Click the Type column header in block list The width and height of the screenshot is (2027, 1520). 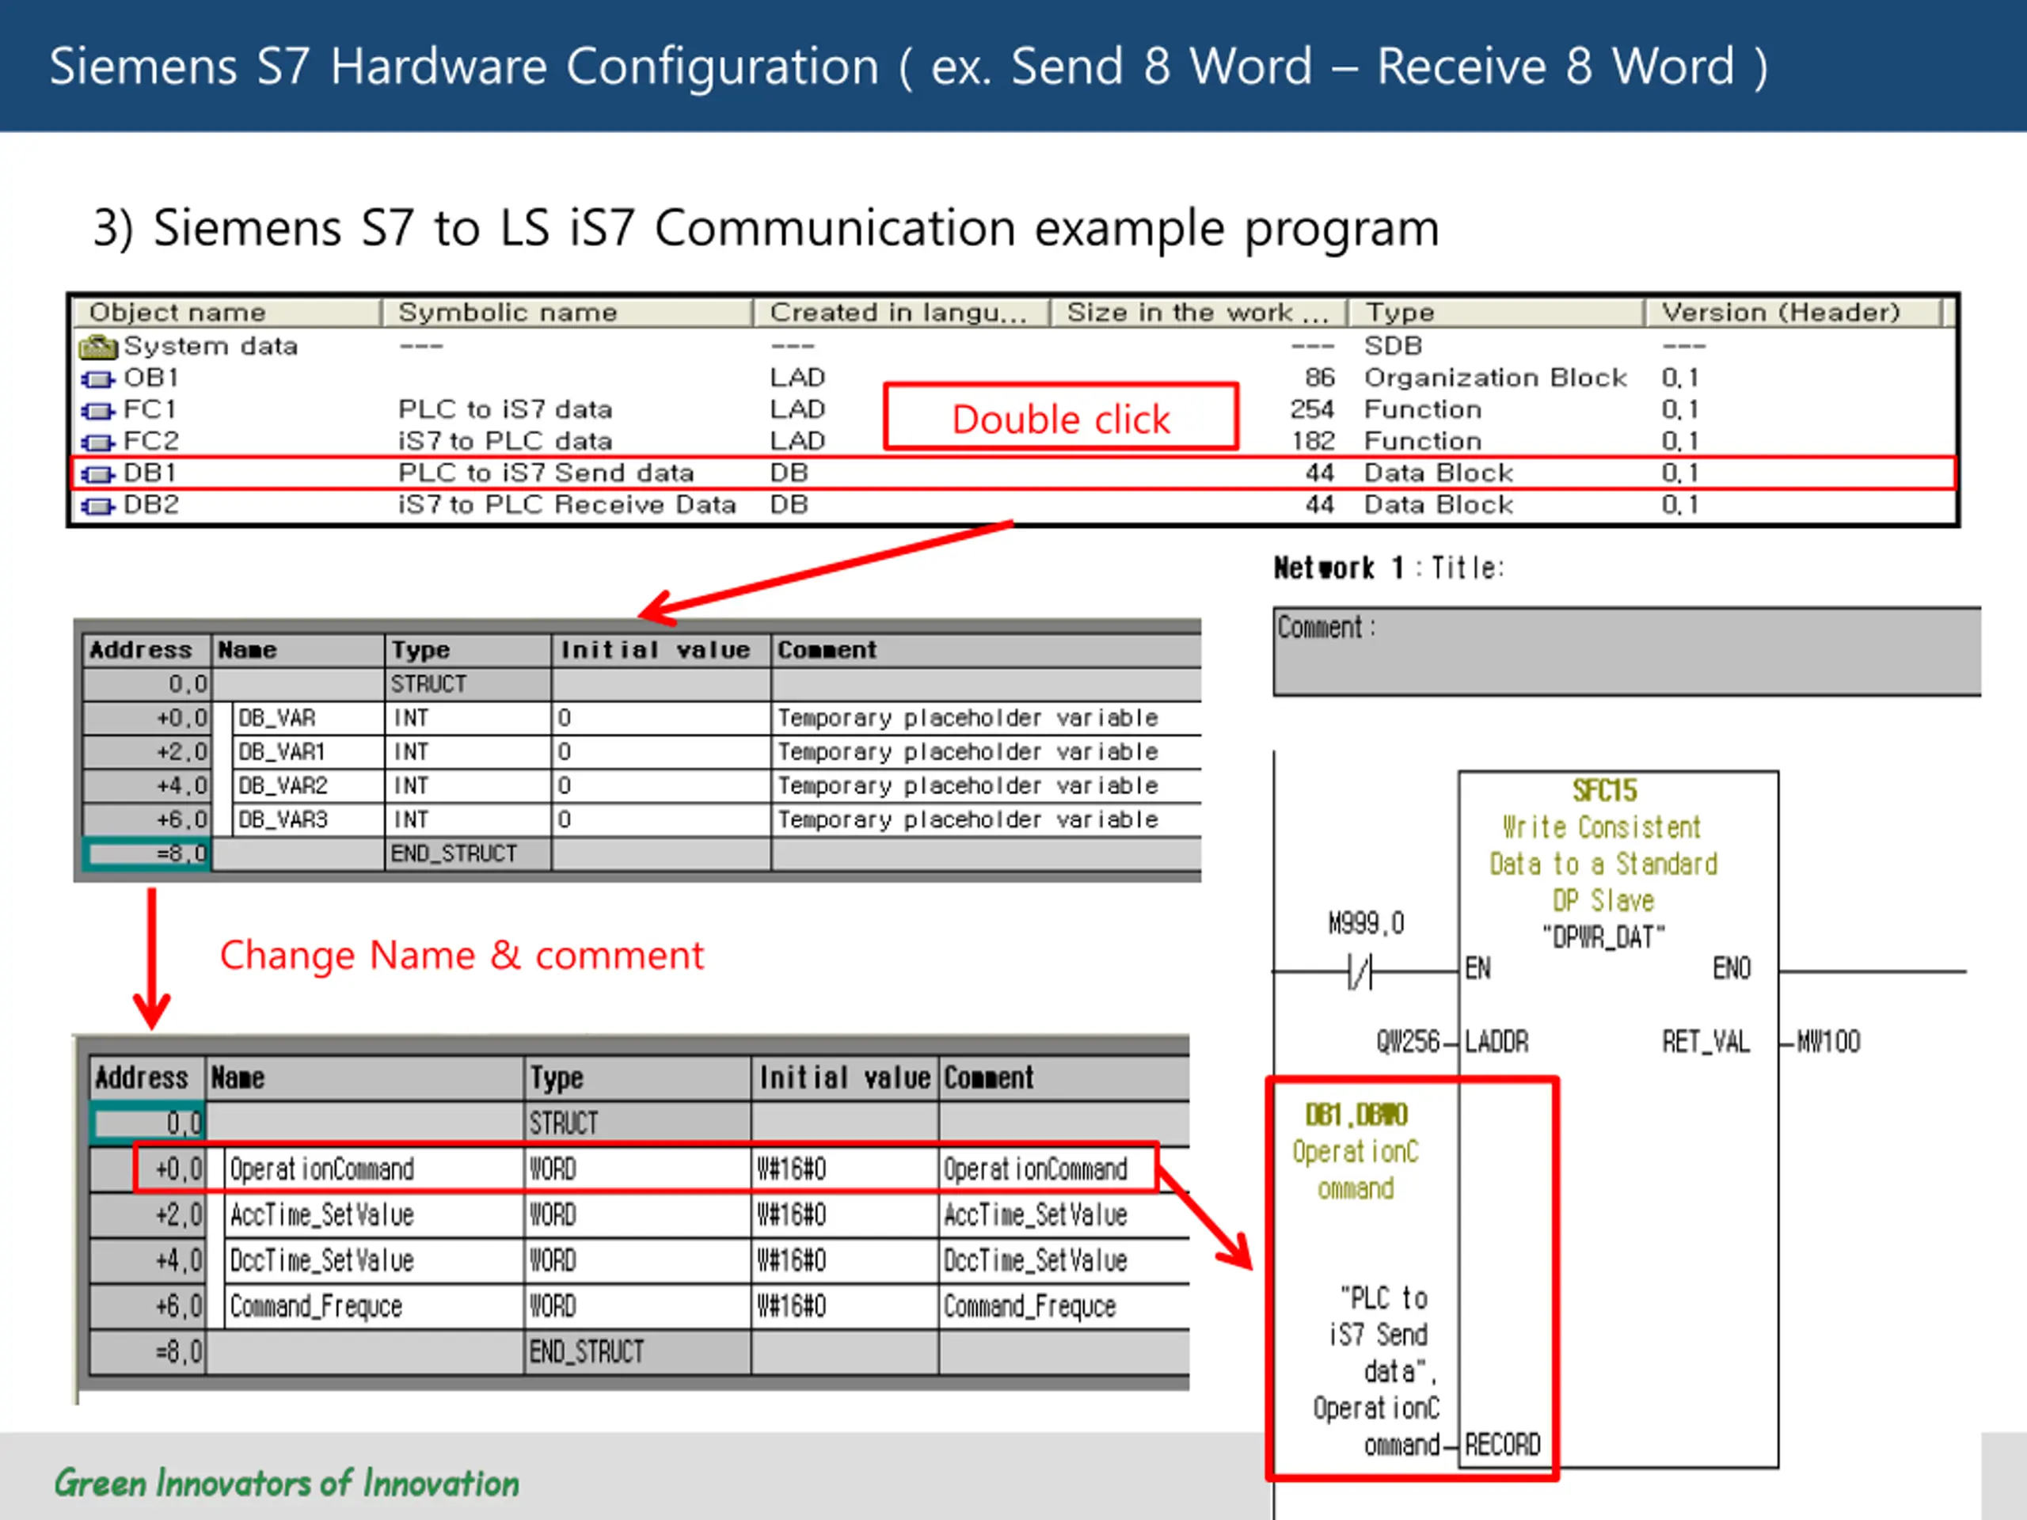(x=1496, y=313)
